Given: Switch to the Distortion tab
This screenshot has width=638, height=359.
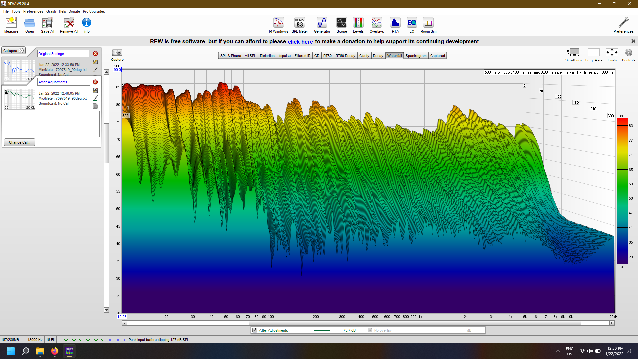Looking at the screenshot, I should 267,56.
